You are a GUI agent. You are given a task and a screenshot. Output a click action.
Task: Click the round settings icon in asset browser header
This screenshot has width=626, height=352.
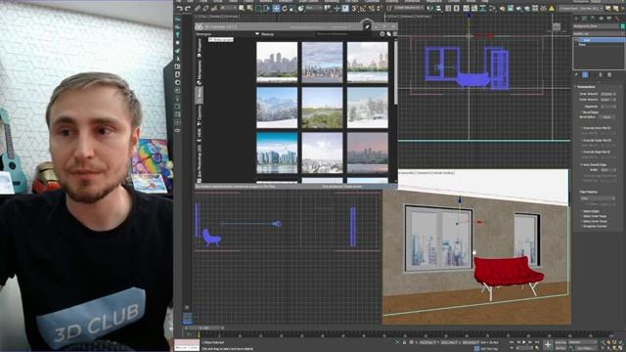382,34
